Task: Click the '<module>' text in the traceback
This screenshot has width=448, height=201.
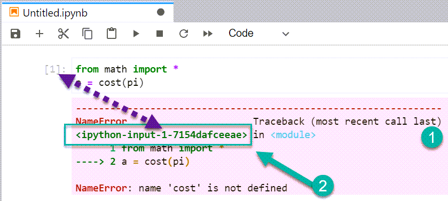Action: click(293, 134)
